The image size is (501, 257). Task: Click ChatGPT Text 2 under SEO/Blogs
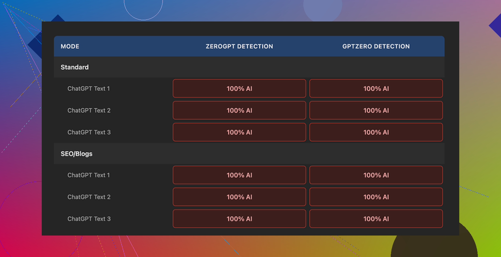[x=89, y=197]
